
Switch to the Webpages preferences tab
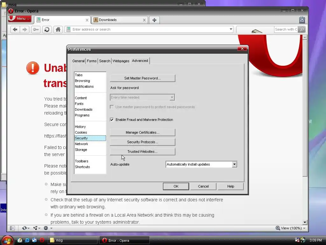pos(121,61)
